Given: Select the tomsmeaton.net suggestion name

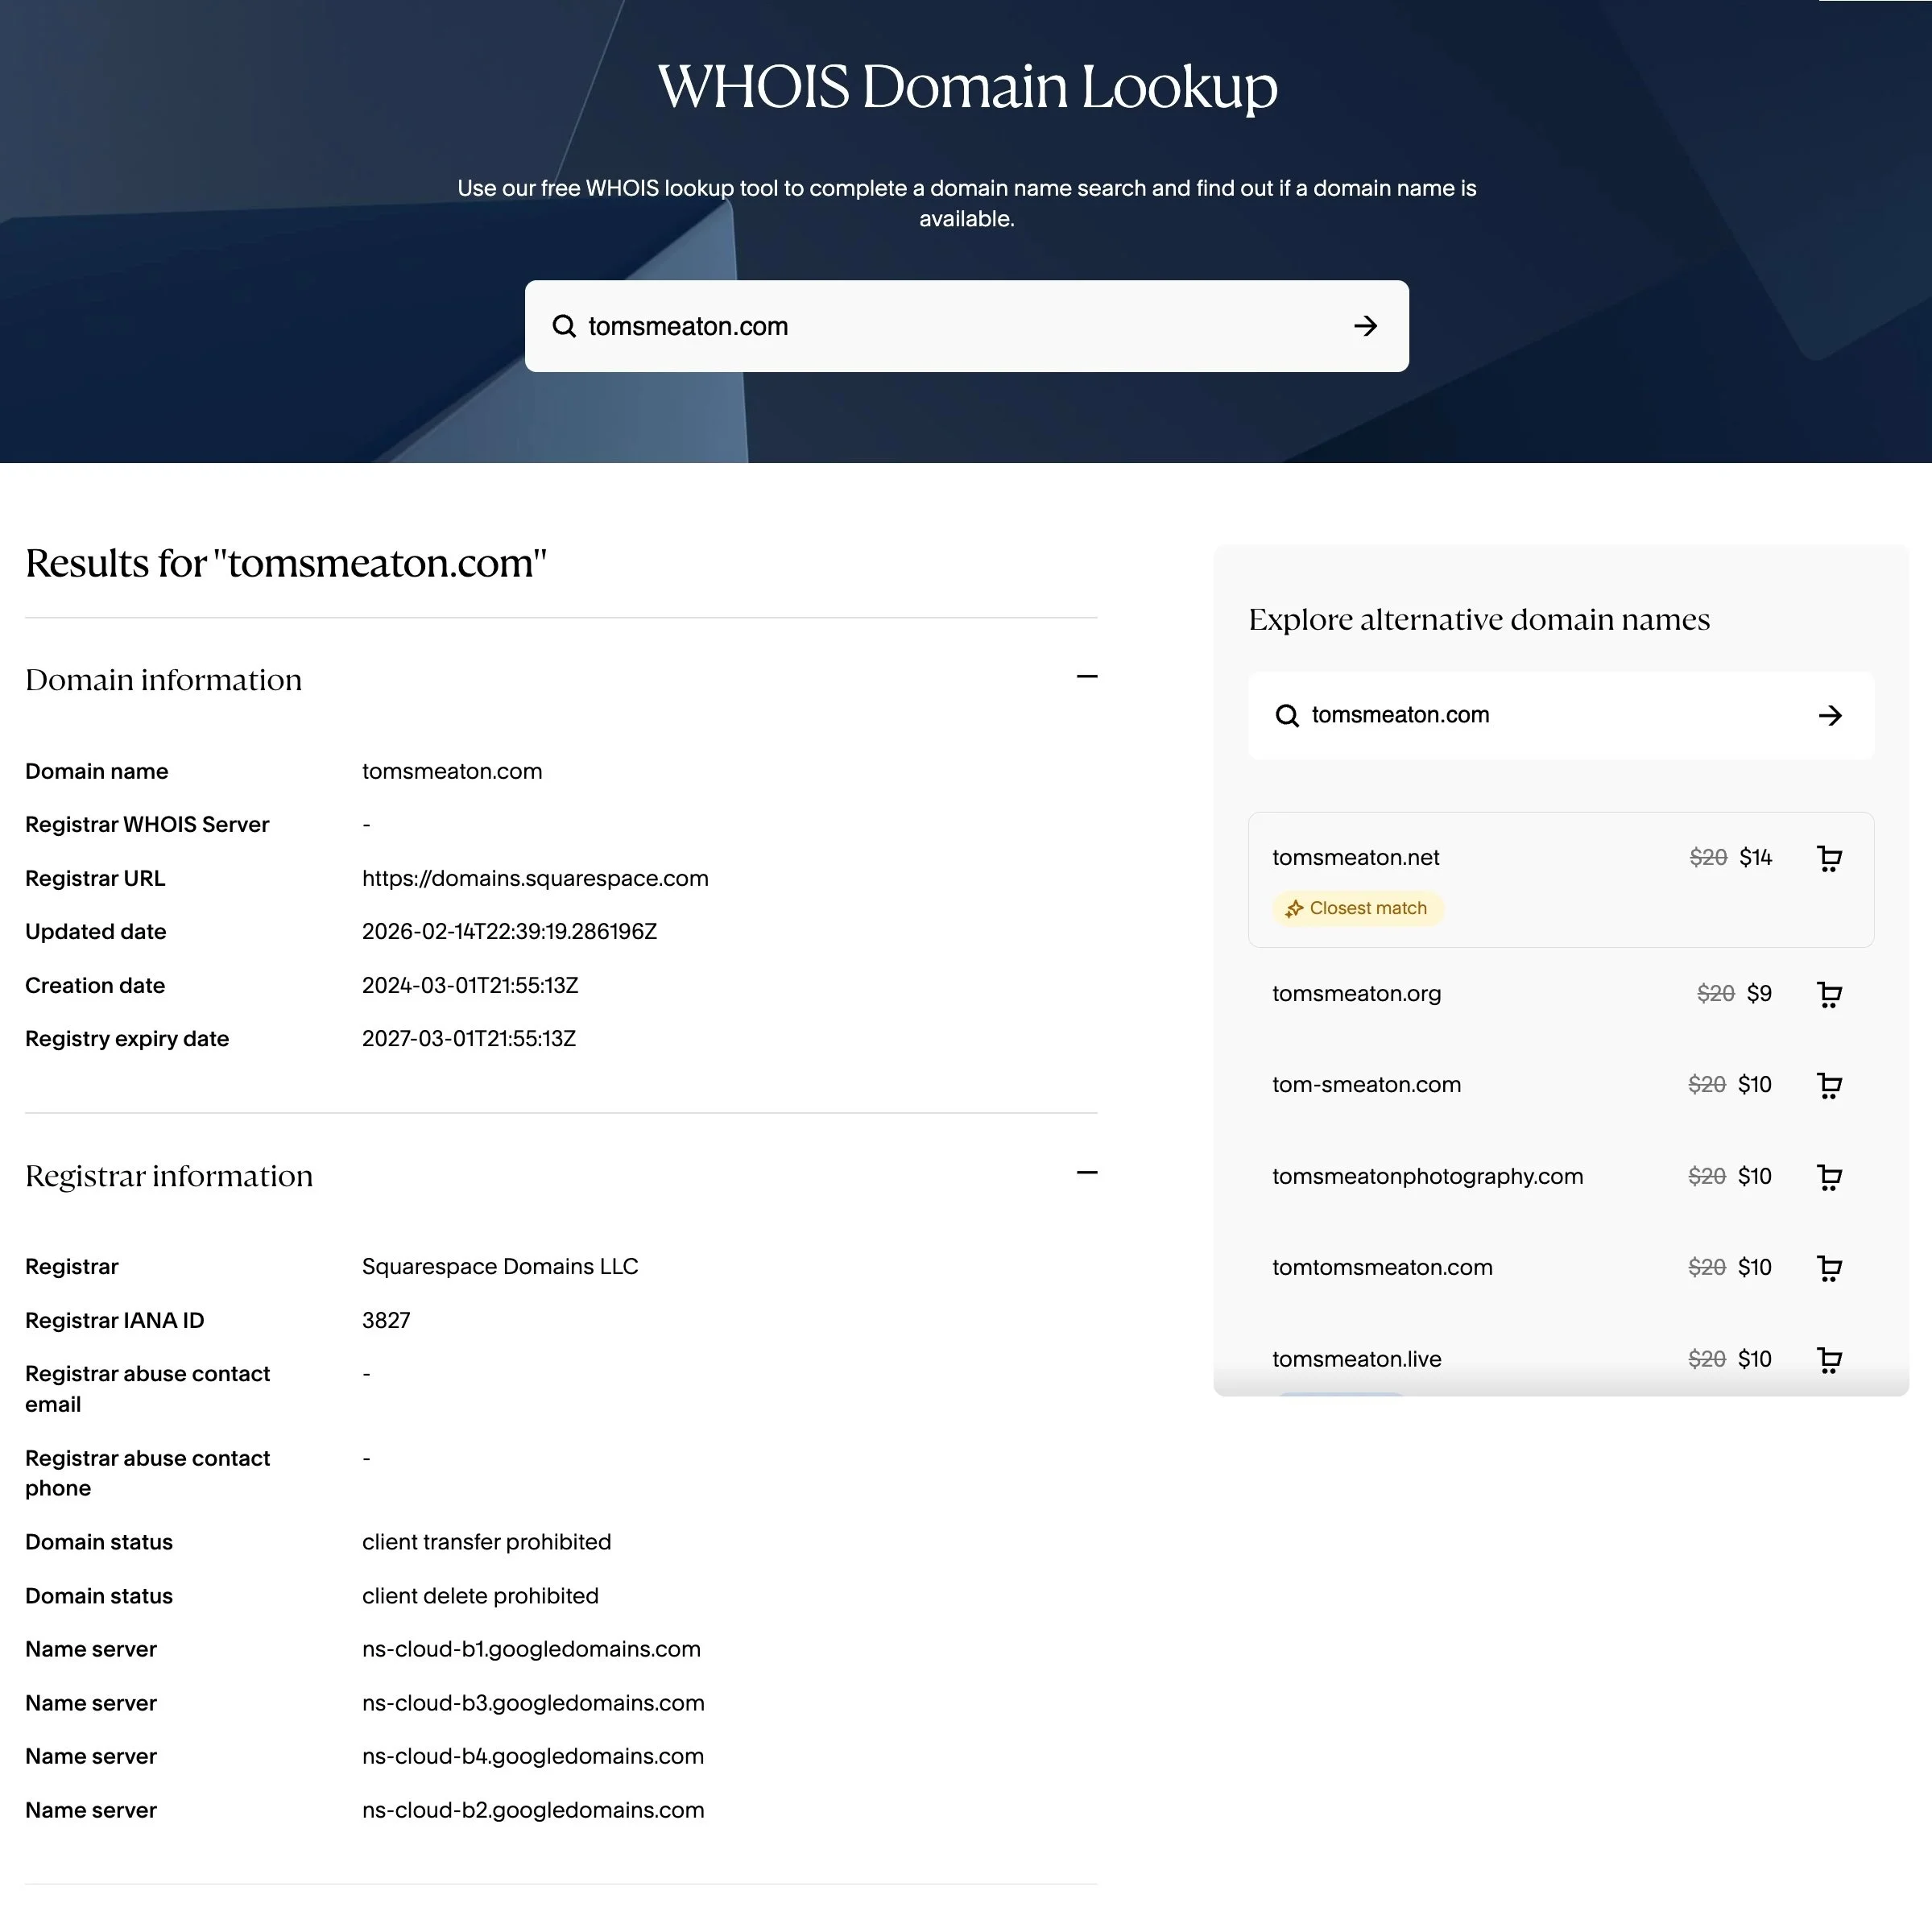Looking at the screenshot, I should tap(1355, 857).
